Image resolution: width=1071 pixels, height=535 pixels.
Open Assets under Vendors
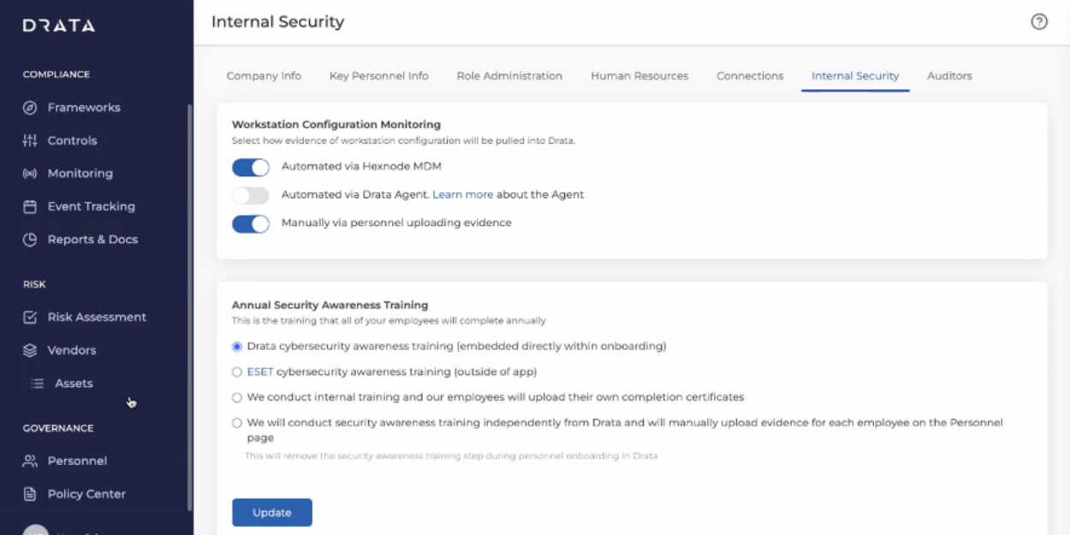pos(74,383)
